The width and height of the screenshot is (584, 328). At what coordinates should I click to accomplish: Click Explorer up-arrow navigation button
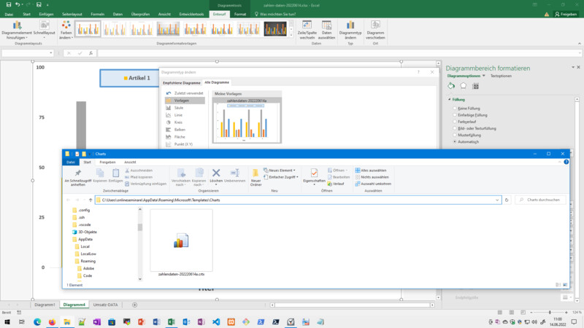pyautogui.click(x=91, y=200)
